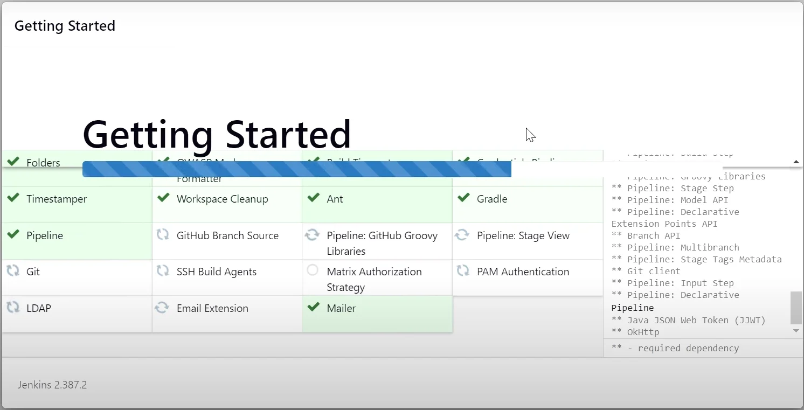Click the '** Pipeline: Multibranch' log line

pyautogui.click(x=675, y=247)
